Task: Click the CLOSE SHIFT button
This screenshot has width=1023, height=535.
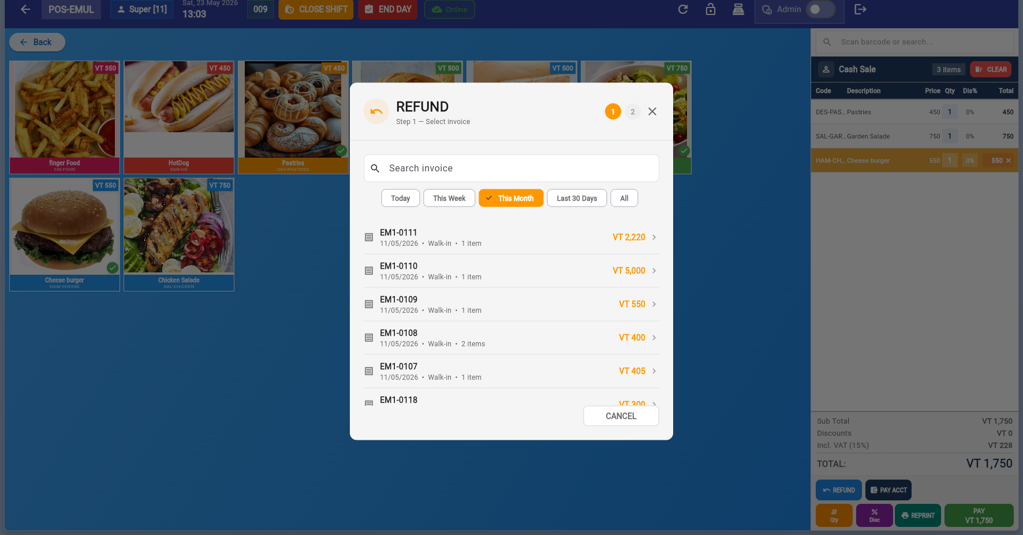Action: 316,9
